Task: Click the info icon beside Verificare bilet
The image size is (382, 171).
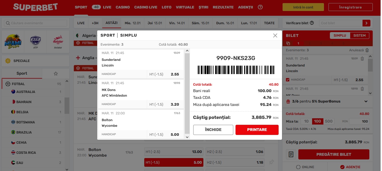Action: tap(312, 23)
